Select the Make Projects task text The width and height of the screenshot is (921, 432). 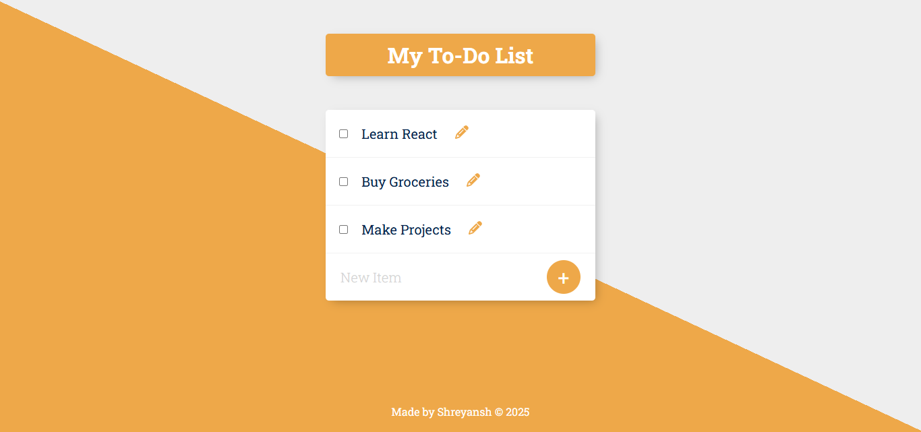pos(406,230)
